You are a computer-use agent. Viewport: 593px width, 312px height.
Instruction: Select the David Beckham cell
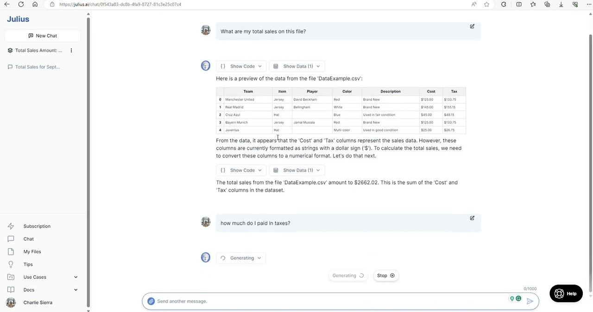312,100
